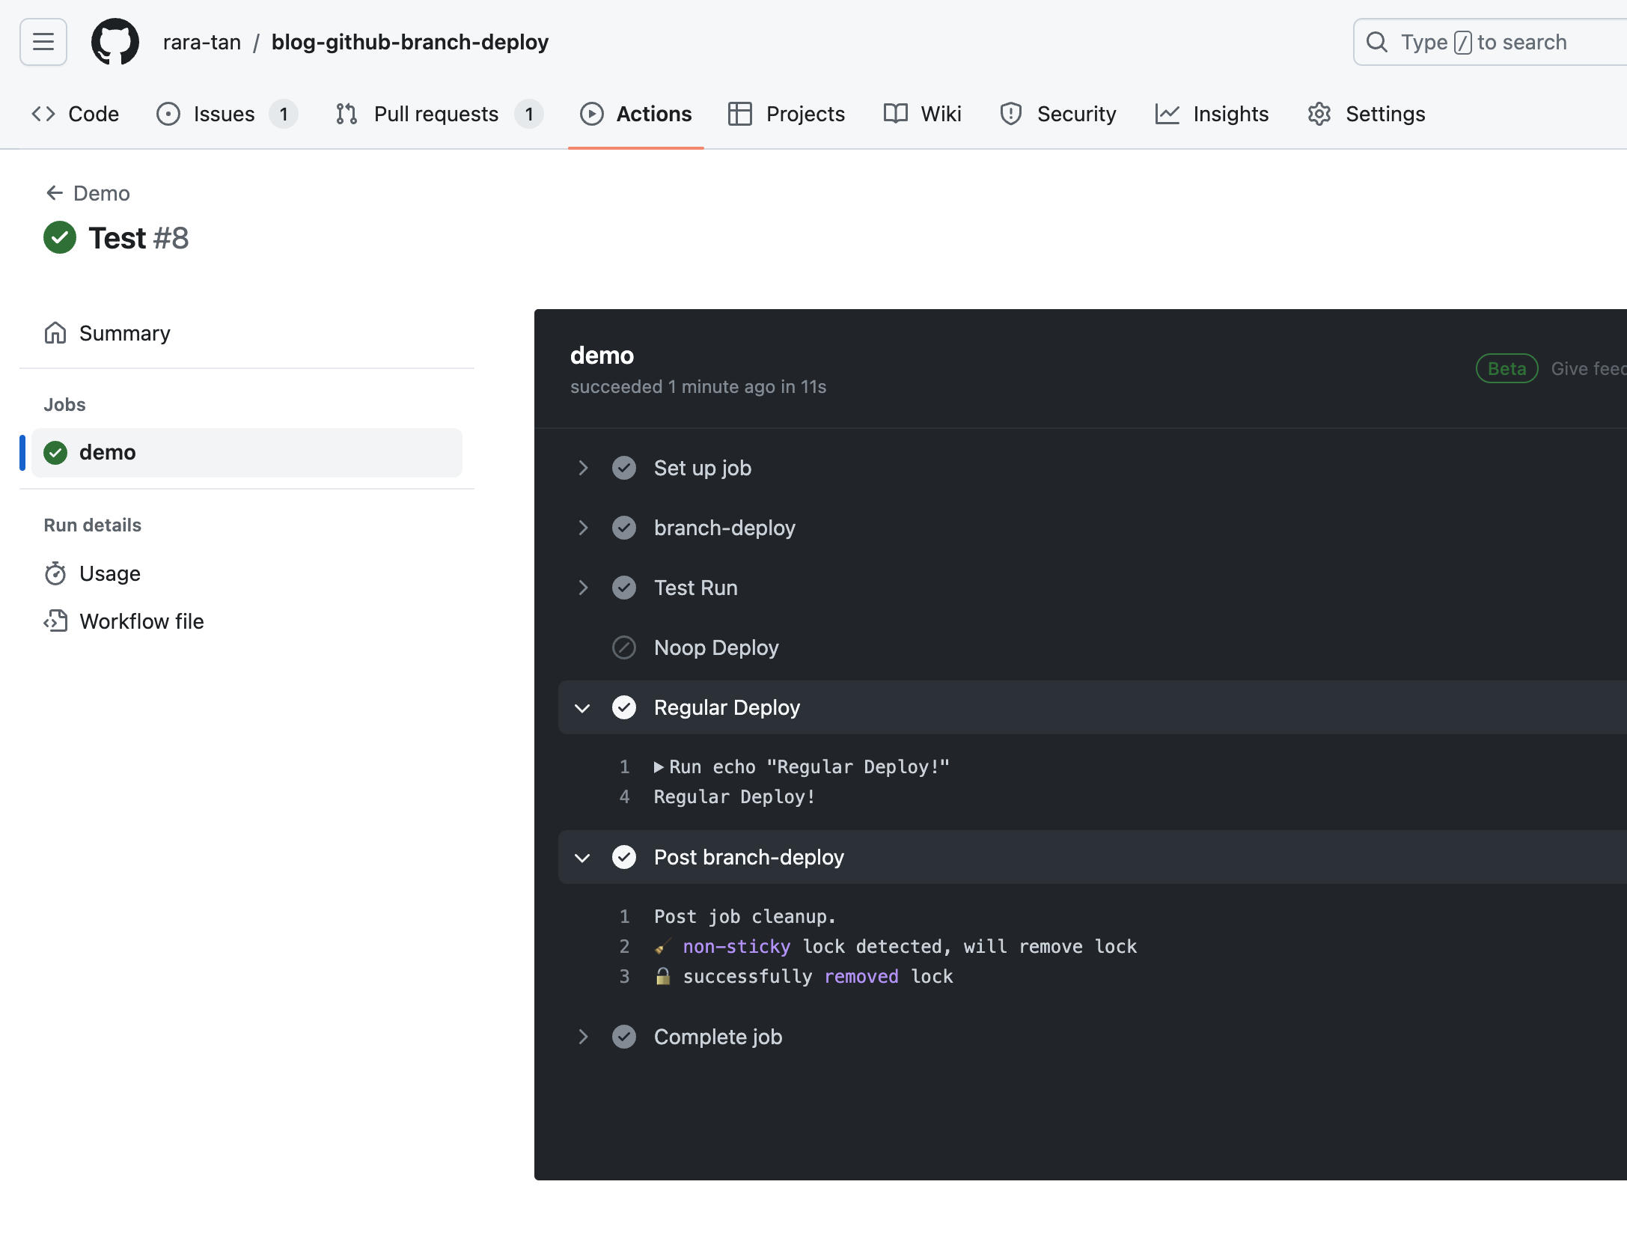
Task: Click the check status icon for Test Run
Action: click(624, 588)
